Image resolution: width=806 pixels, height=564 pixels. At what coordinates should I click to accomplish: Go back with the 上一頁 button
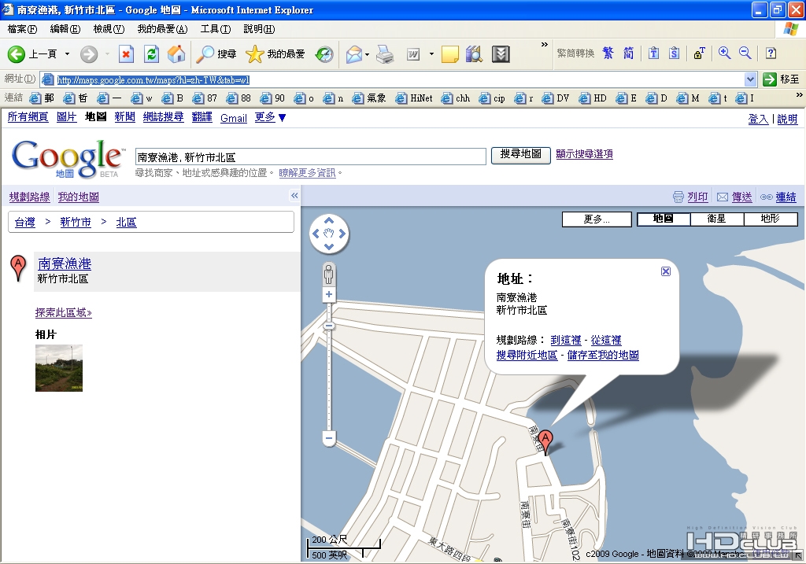pos(31,54)
